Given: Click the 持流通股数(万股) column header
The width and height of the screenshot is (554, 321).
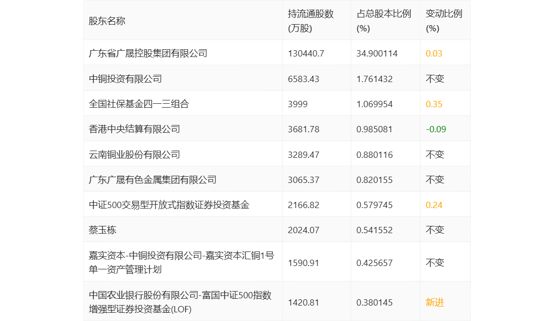Looking at the screenshot, I should point(311,21).
